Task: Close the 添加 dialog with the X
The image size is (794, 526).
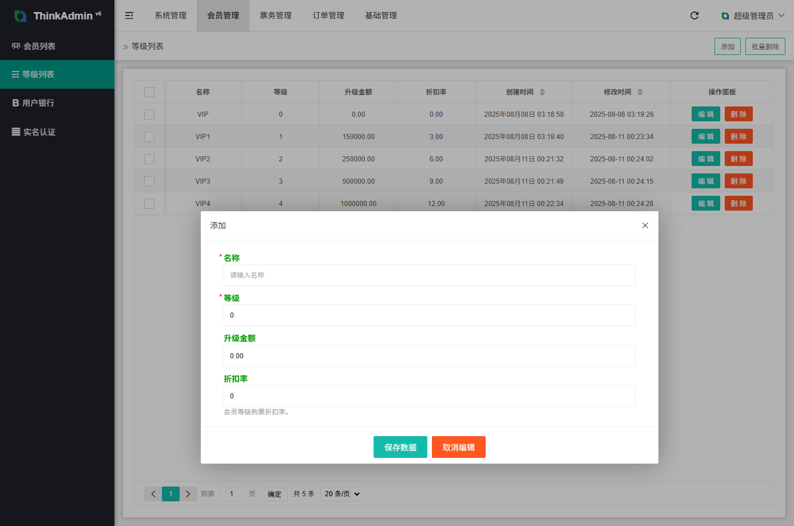Action: (645, 226)
